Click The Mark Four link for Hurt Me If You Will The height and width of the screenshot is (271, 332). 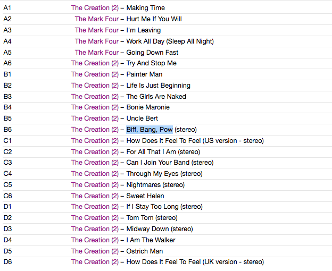pyautogui.click(x=96, y=19)
